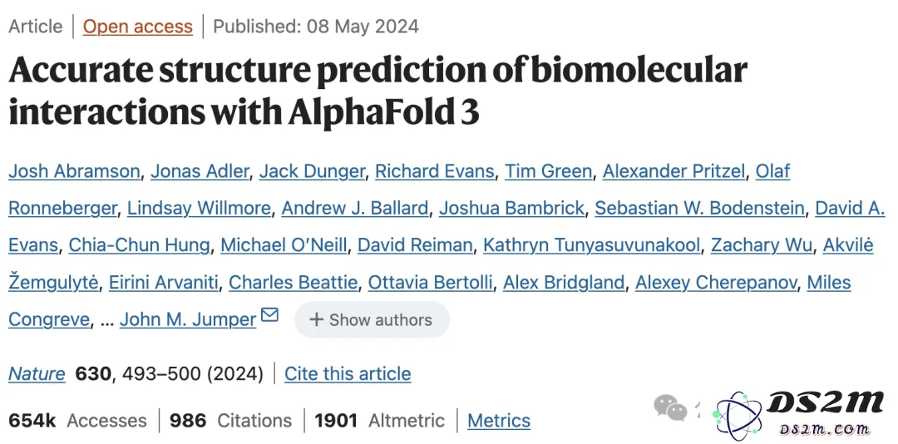
Task: Open the Metrics link
Action: (x=499, y=421)
